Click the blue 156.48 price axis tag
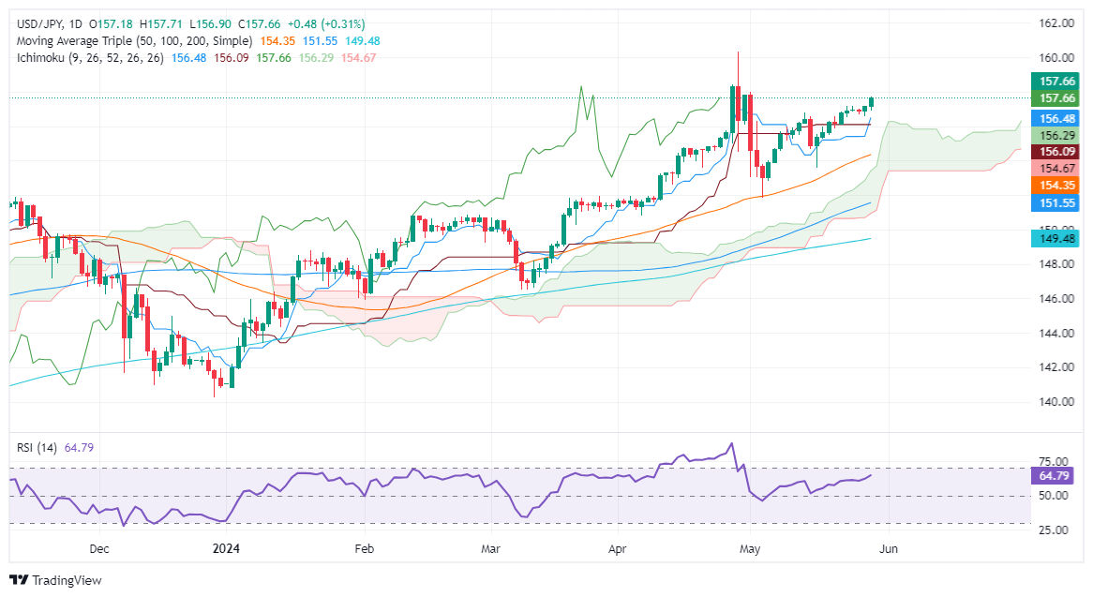Screen dimensions: 1093x597 click(x=1056, y=118)
